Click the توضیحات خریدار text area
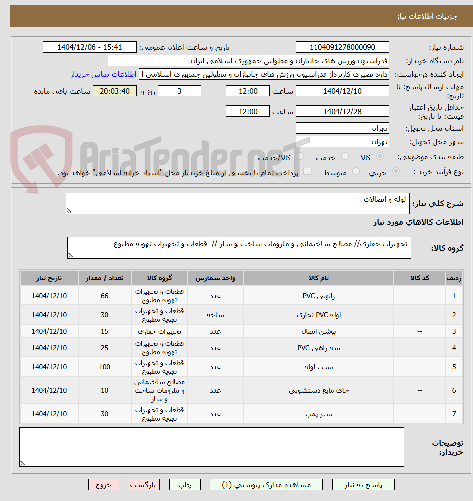This screenshot has width=473, height=501. (x=211, y=447)
